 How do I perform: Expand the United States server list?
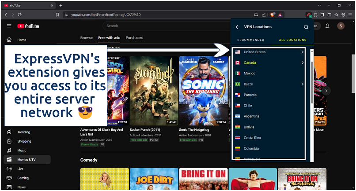click(x=303, y=52)
